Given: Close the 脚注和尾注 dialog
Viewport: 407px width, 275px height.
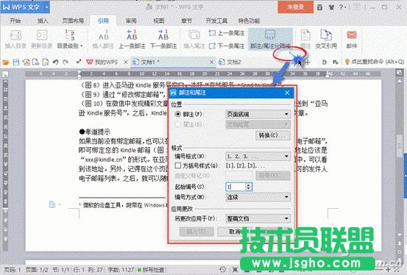Looking at the screenshot, I should (287, 93).
